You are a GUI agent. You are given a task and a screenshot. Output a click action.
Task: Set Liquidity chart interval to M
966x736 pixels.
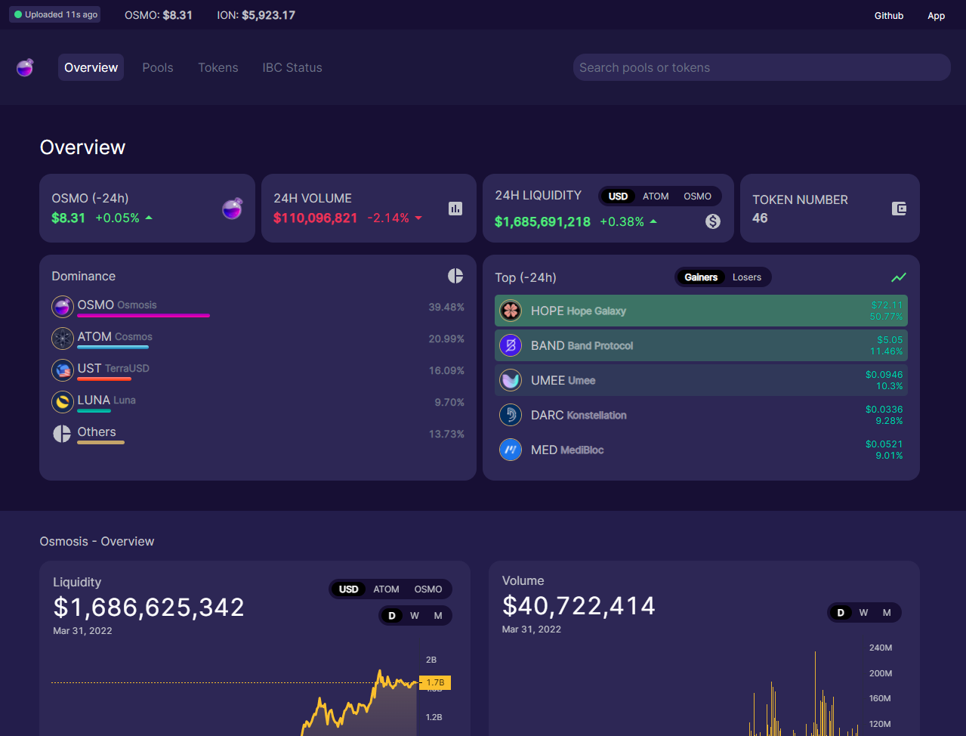[438, 616]
